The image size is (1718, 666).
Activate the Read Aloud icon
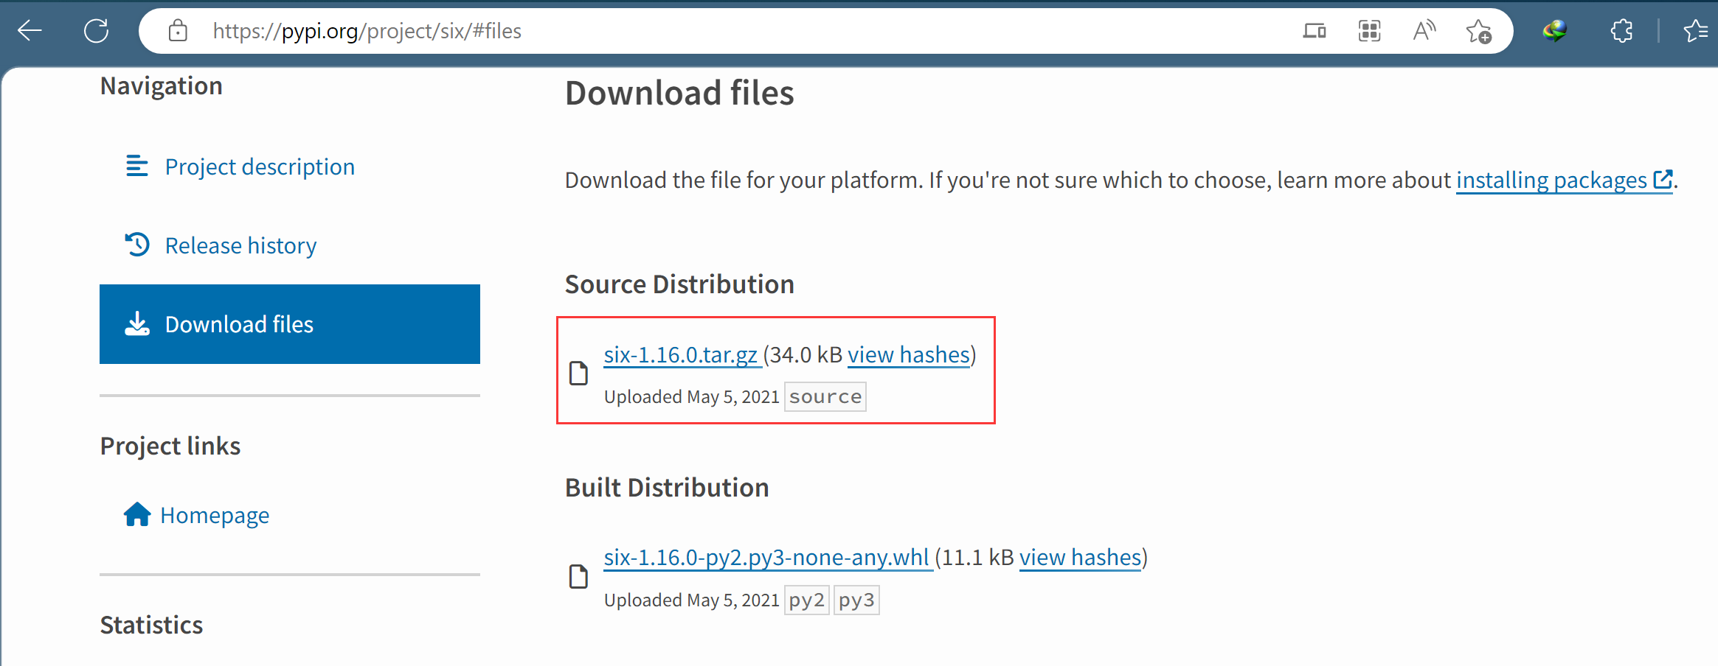coord(1424,31)
